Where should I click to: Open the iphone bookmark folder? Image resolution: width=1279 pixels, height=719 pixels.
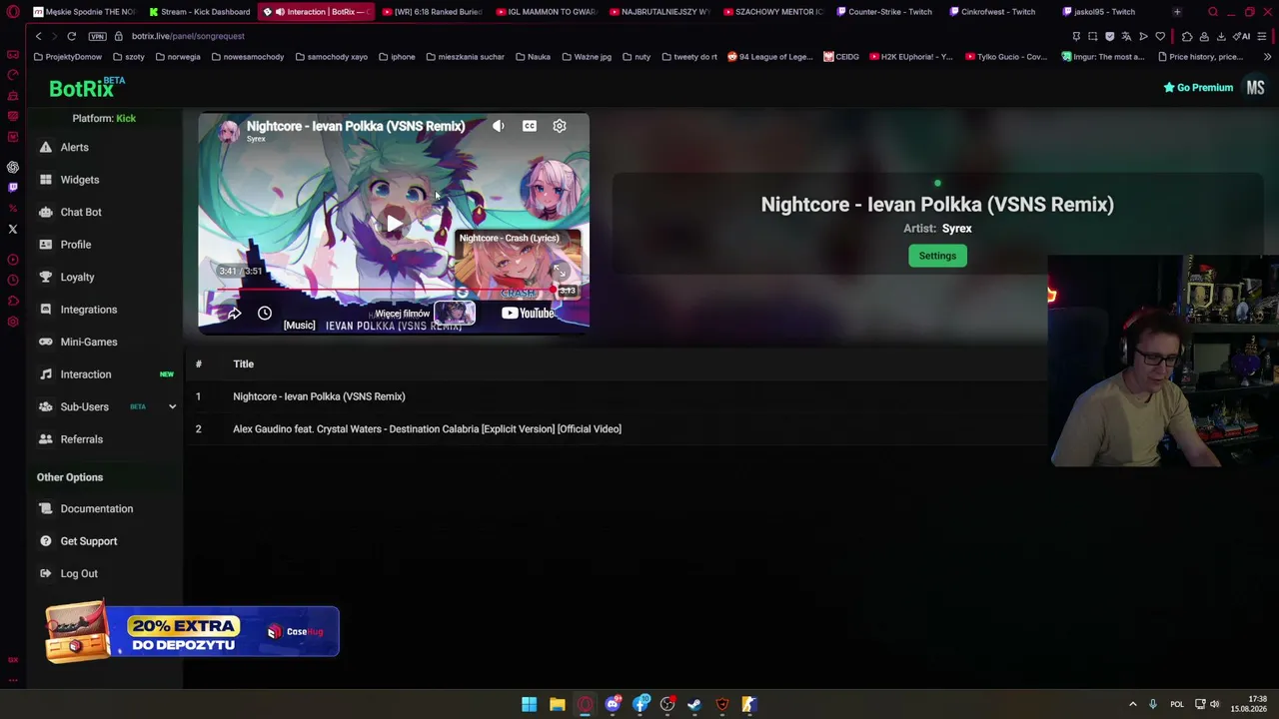[x=397, y=57]
